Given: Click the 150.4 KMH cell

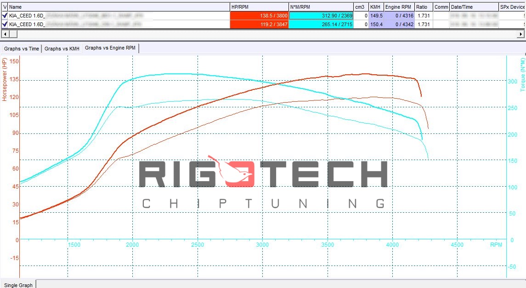Looking at the screenshot, I should click(x=376, y=24).
